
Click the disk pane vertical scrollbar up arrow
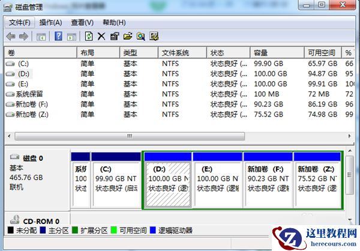coord(350,151)
